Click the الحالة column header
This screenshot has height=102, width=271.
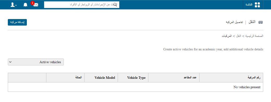65,78
